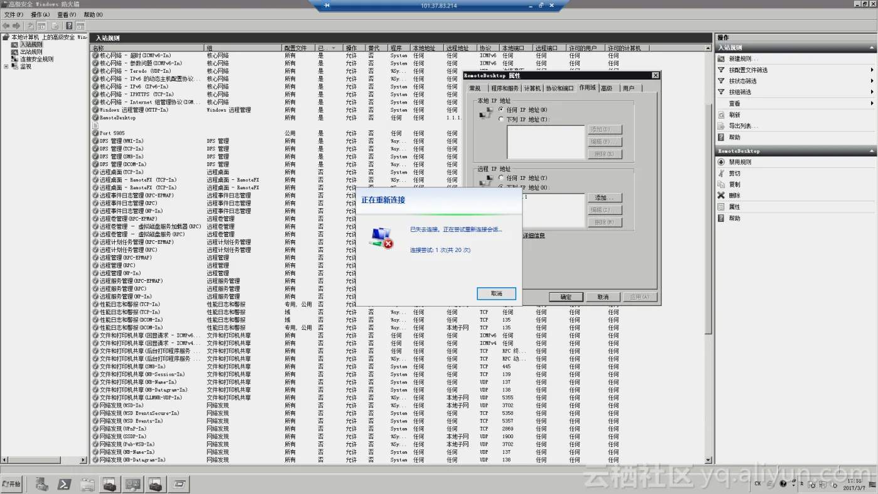The image size is (878, 494).
Task: Click the green check icon of Port 5985 rule
Action: click(x=95, y=134)
